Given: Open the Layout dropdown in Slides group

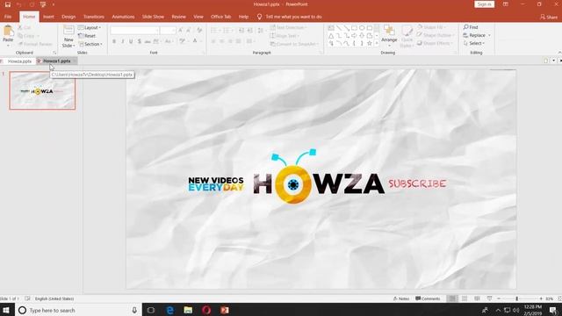Looking at the screenshot, I should pos(90,27).
